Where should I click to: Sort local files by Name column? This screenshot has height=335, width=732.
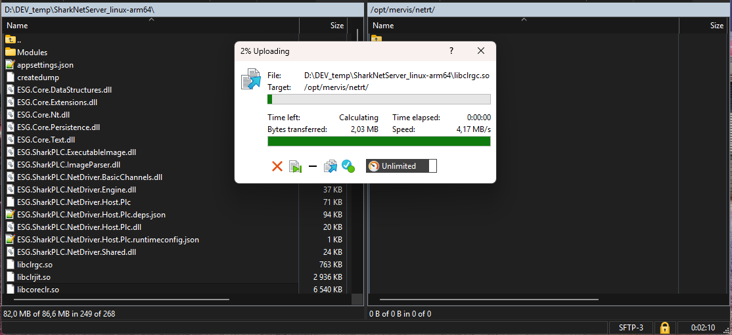[17, 26]
